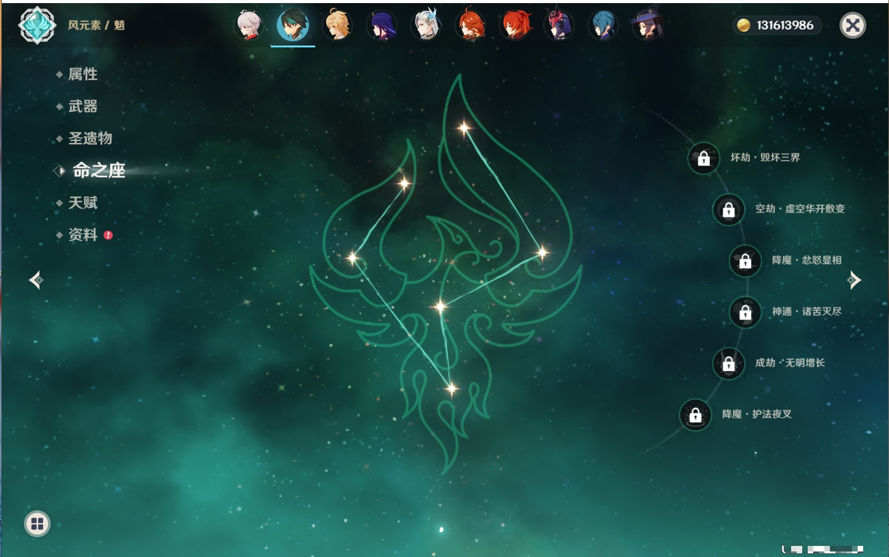
Task: Switch to Tartaglia's orange-haired avatar
Action: [x=471, y=25]
